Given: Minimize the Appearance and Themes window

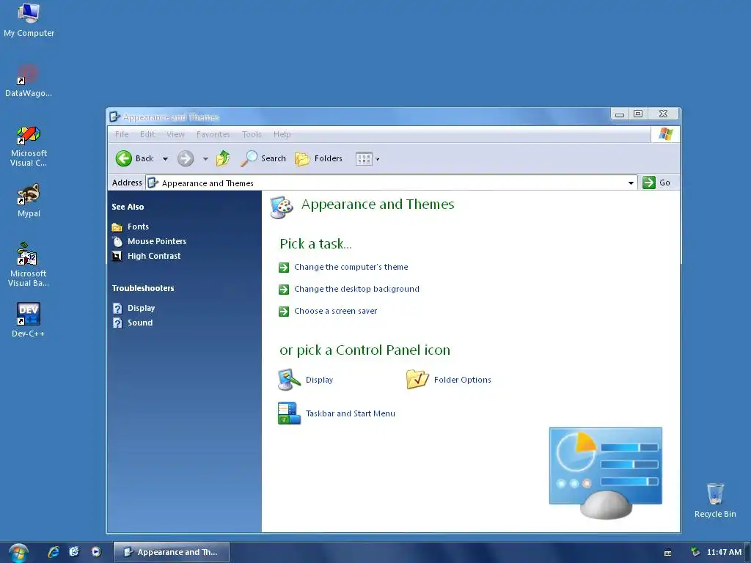Looking at the screenshot, I should click(x=620, y=114).
